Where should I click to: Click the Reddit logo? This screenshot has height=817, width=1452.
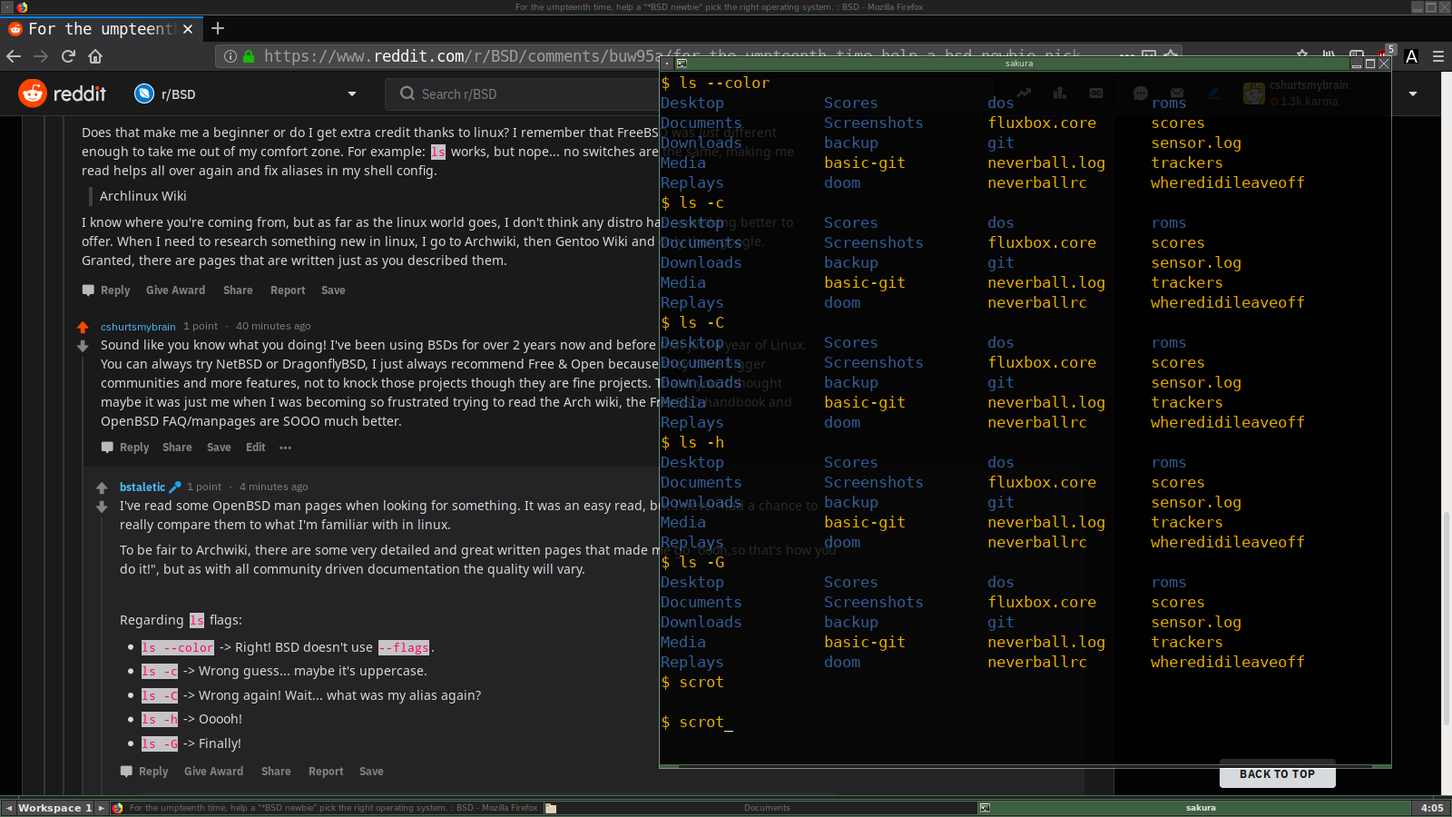[63, 94]
